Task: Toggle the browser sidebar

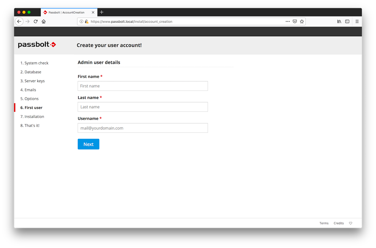Action: click(347, 21)
